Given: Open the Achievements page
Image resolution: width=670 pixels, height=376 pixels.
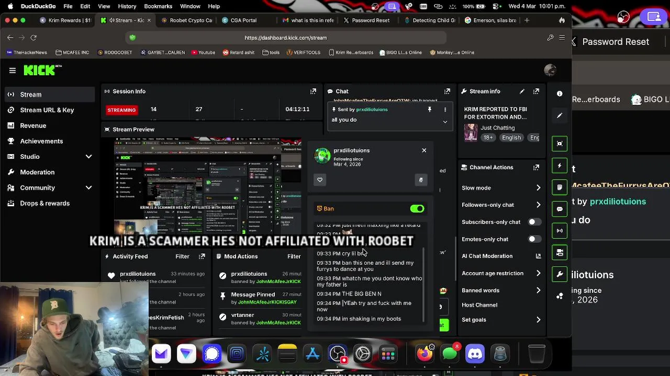Looking at the screenshot, I should [50, 141].
